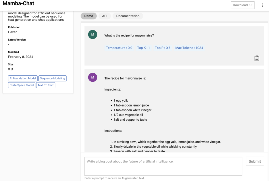
Task: Click the Mamba-Chat title link
Action: pyautogui.click(x=18, y=3)
